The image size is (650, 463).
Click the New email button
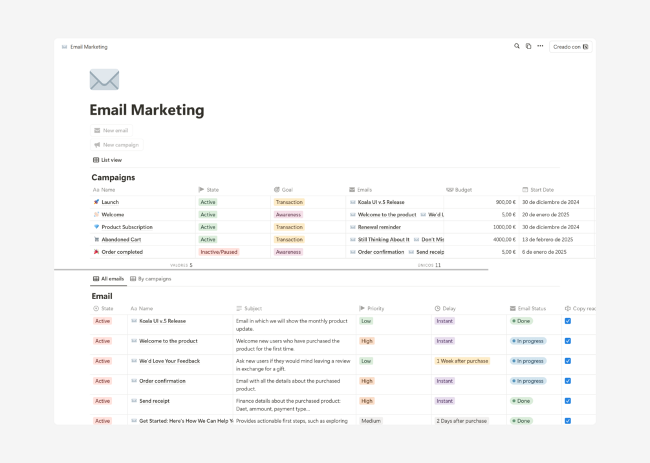pos(111,130)
